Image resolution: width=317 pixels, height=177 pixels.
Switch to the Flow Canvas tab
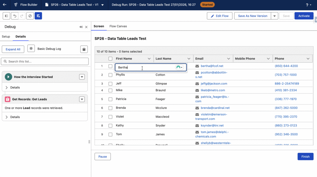pyautogui.click(x=118, y=26)
